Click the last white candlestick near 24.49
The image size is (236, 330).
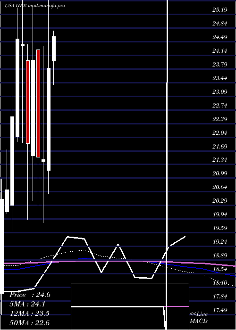[54, 49]
